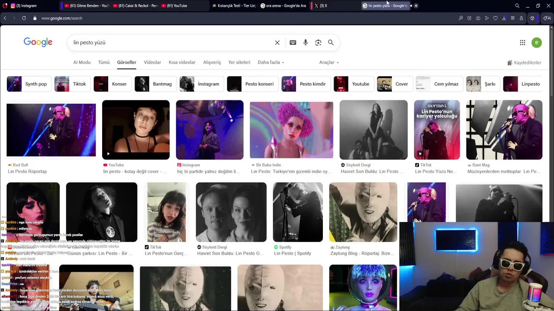Viewport: 554px width, 311px height.
Task: Filter images by Tiktok chip
Action: [73, 84]
